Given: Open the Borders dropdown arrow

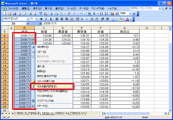Looking at the screenshot, I should (116, 19).
